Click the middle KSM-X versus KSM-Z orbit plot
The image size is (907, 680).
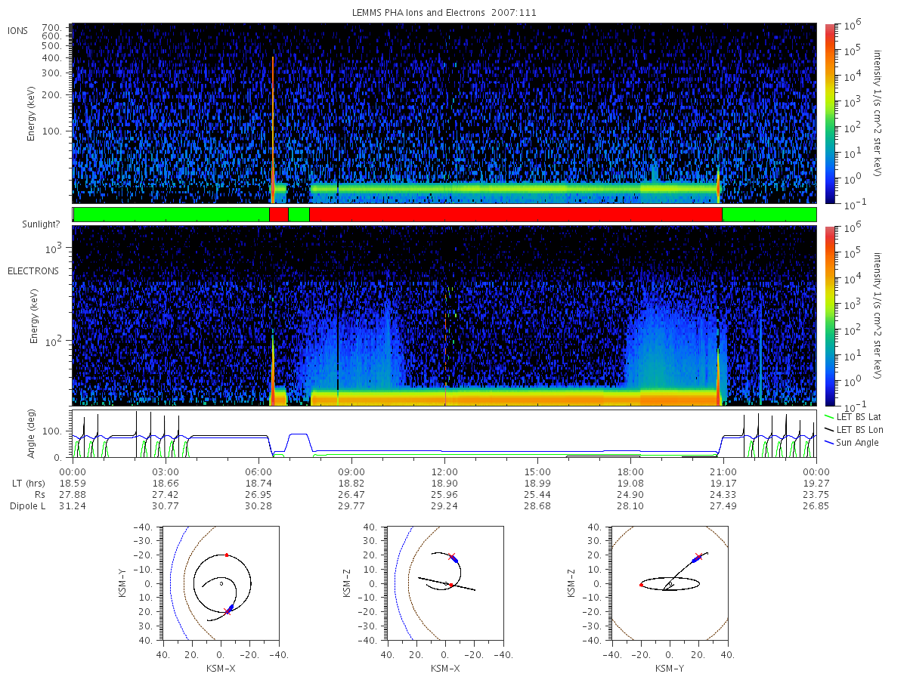click(x=444, y=583)
